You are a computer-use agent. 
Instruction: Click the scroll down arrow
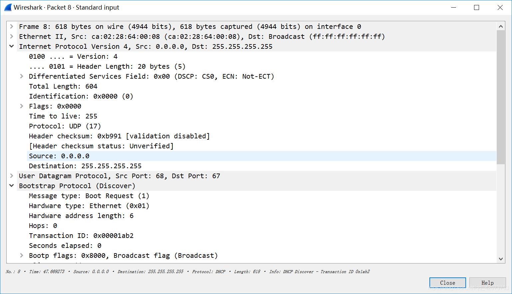501,259
